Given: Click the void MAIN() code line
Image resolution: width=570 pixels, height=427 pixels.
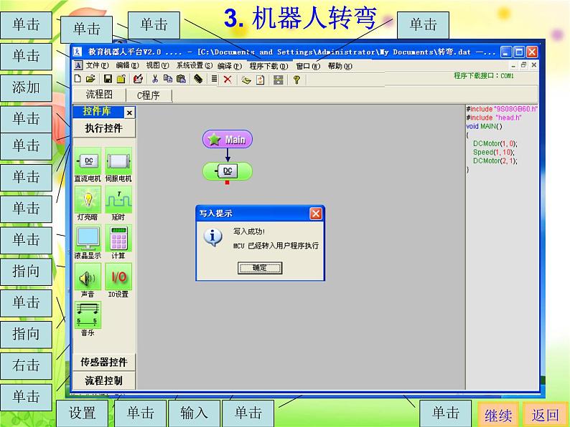Looking at the screenshot, I should click(484, 126).
